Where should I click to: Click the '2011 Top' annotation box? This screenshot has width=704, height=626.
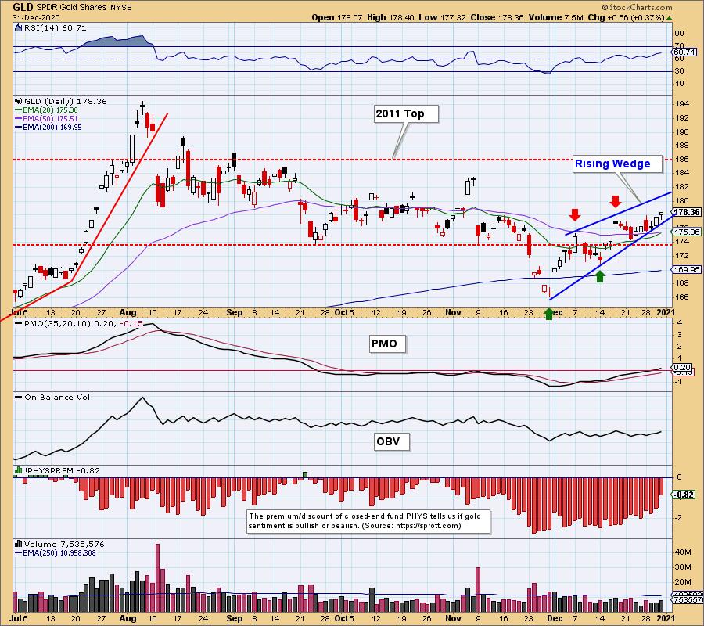[x=406, y=114]
